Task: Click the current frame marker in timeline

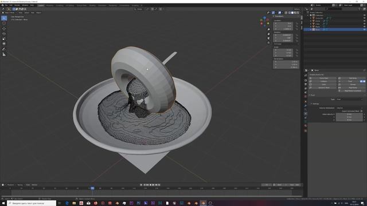Action: pyautogui.click(x=92, y=188)
